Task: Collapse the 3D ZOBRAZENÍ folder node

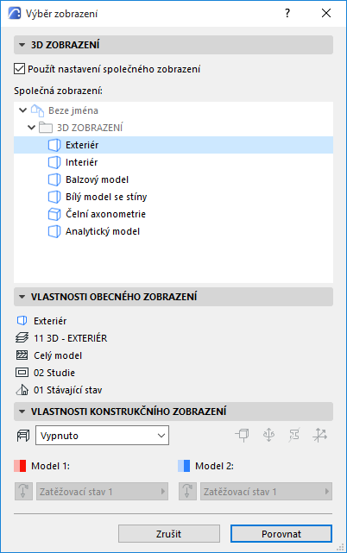Action: [x=32, y=128]
